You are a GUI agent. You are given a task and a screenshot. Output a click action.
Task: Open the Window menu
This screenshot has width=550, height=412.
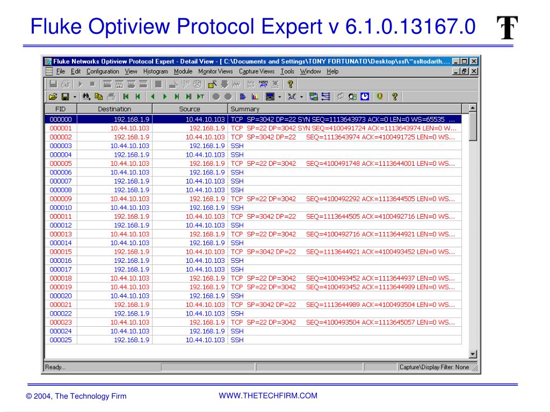point(310,71)
